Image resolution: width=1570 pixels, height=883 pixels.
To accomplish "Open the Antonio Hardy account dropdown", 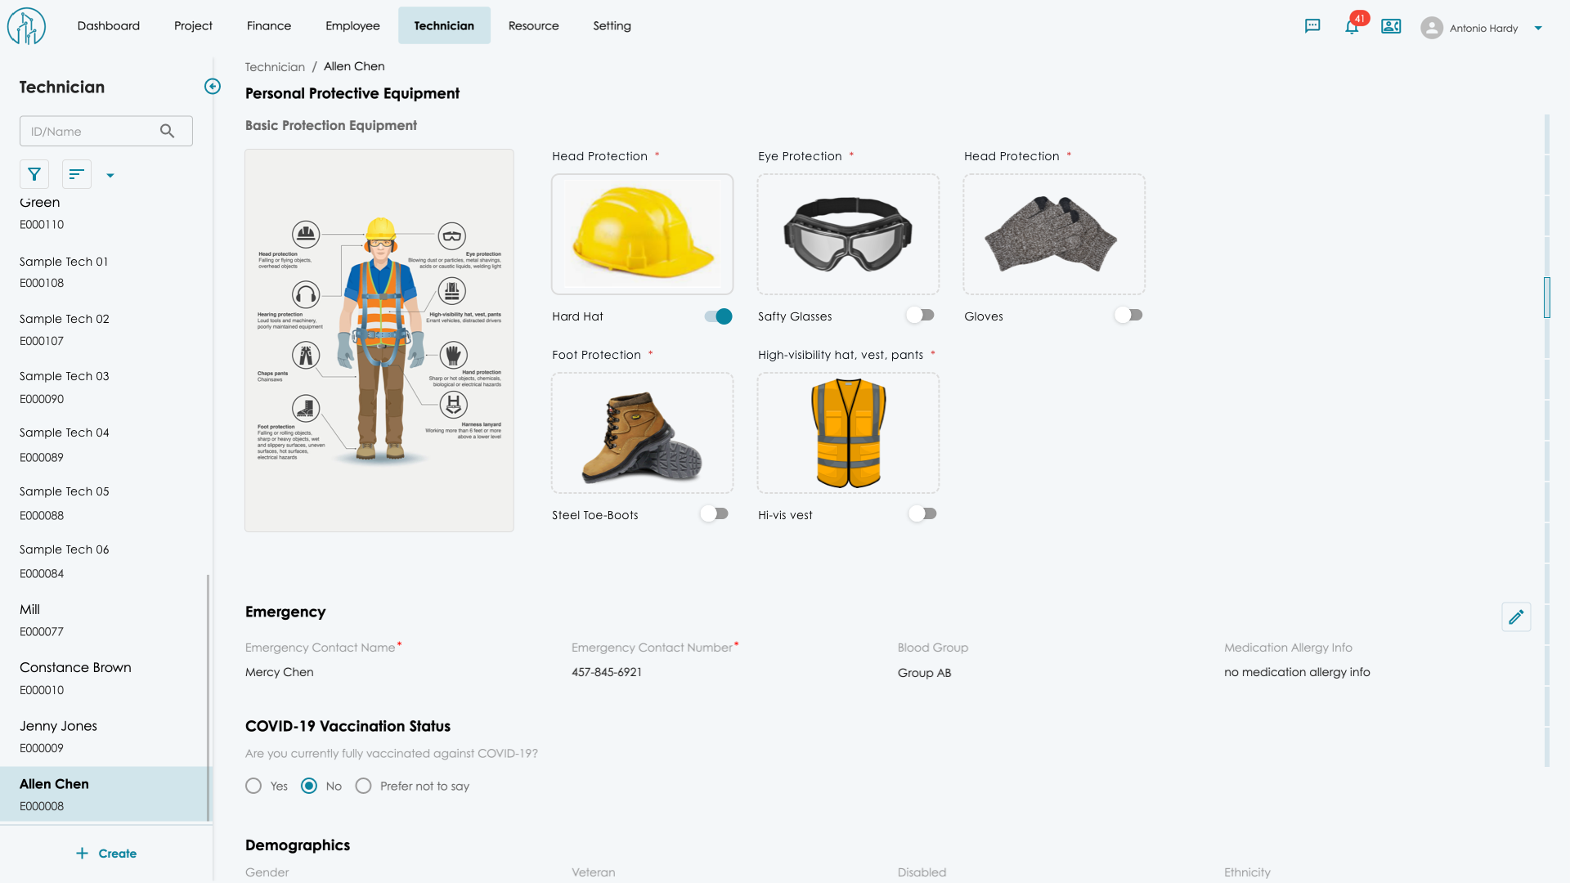I will (x=1538, y=28).
